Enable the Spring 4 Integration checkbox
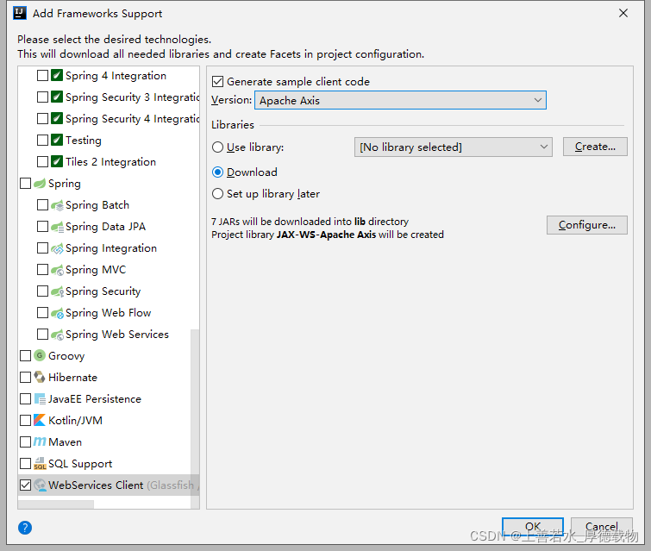This screenshot has height=551, width=651. tap(42, 75)
